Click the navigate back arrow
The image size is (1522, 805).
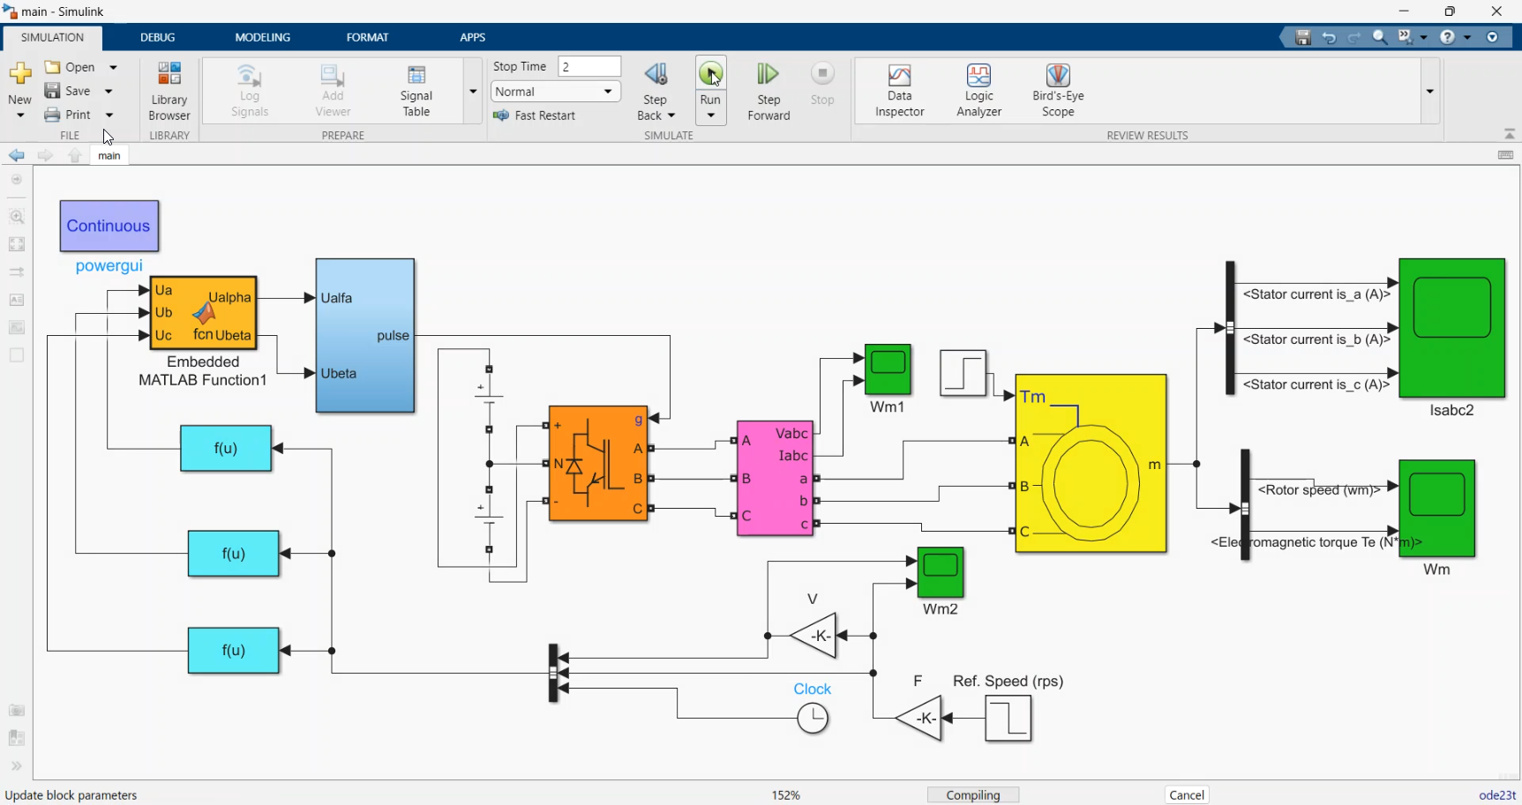(16, 155)
